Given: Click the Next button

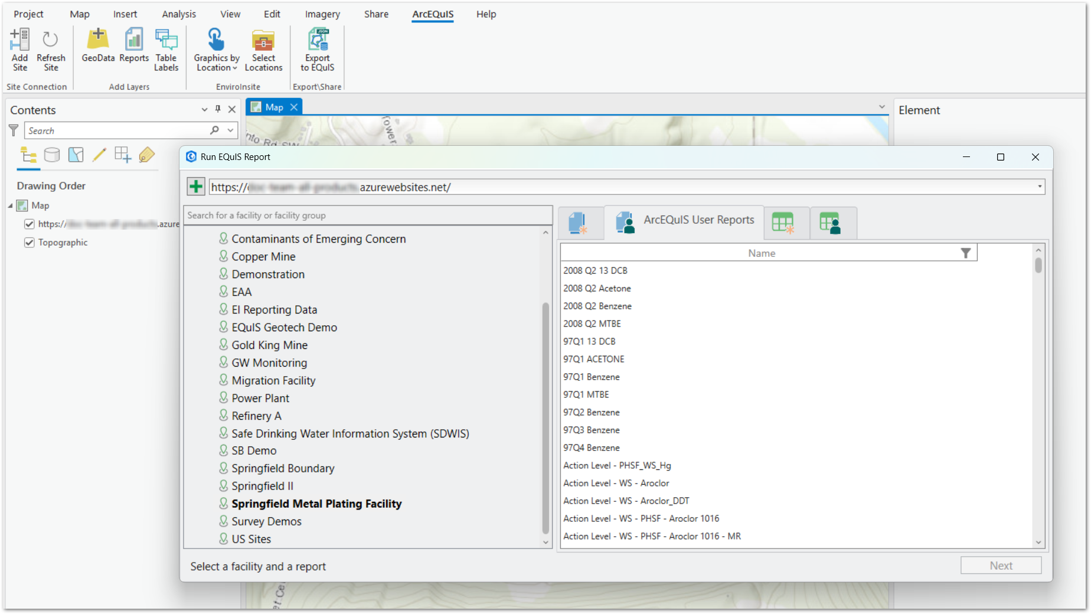Looking at the screenshot, I should (x=1001, y=566).
